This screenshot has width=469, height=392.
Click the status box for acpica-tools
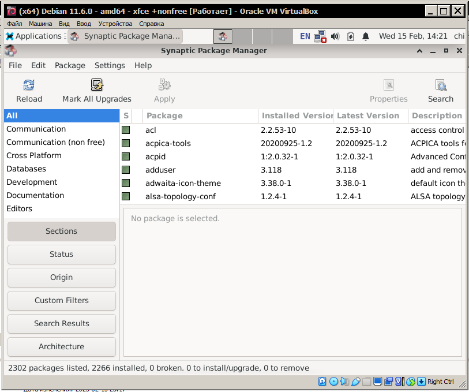click(x=126, y=143)
